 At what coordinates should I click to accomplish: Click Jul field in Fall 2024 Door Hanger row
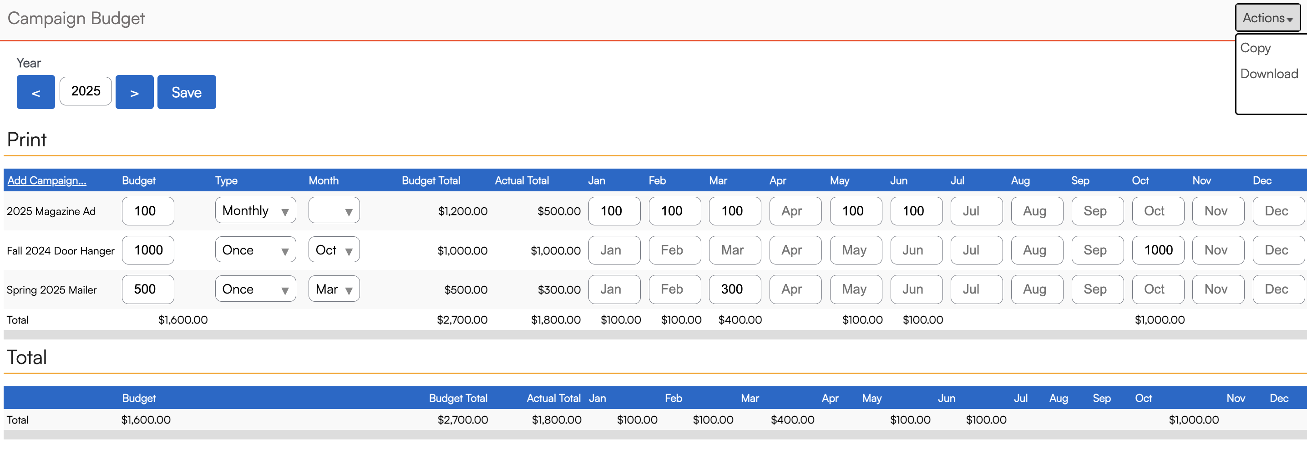977,250
